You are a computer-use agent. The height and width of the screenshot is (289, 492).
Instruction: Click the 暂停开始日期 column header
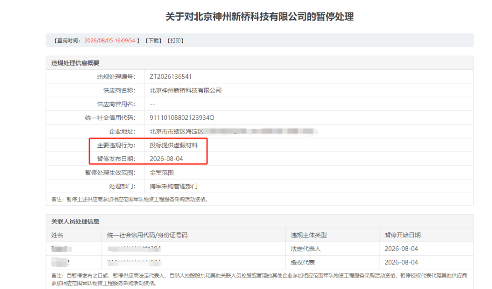[x=403, y=235]
